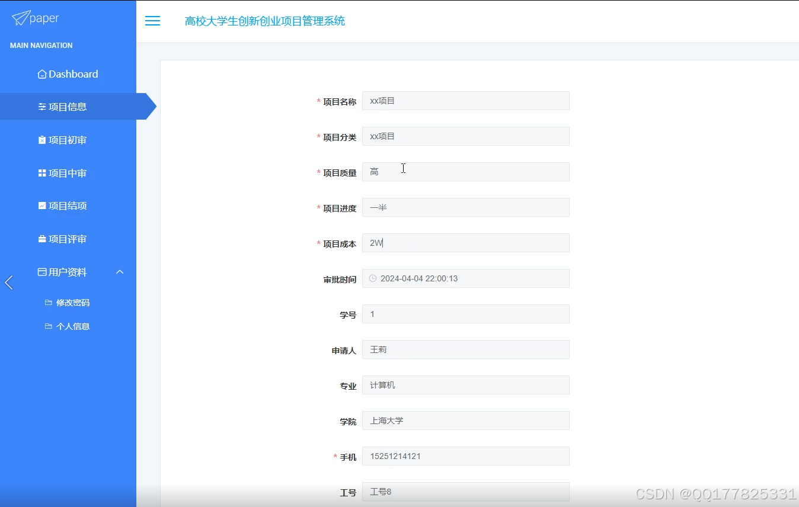Image resolution: width=799 pixels, height=507 pixels.
Task: Toggle the sidebar with the hamburger icon
Action: [152, 21]
